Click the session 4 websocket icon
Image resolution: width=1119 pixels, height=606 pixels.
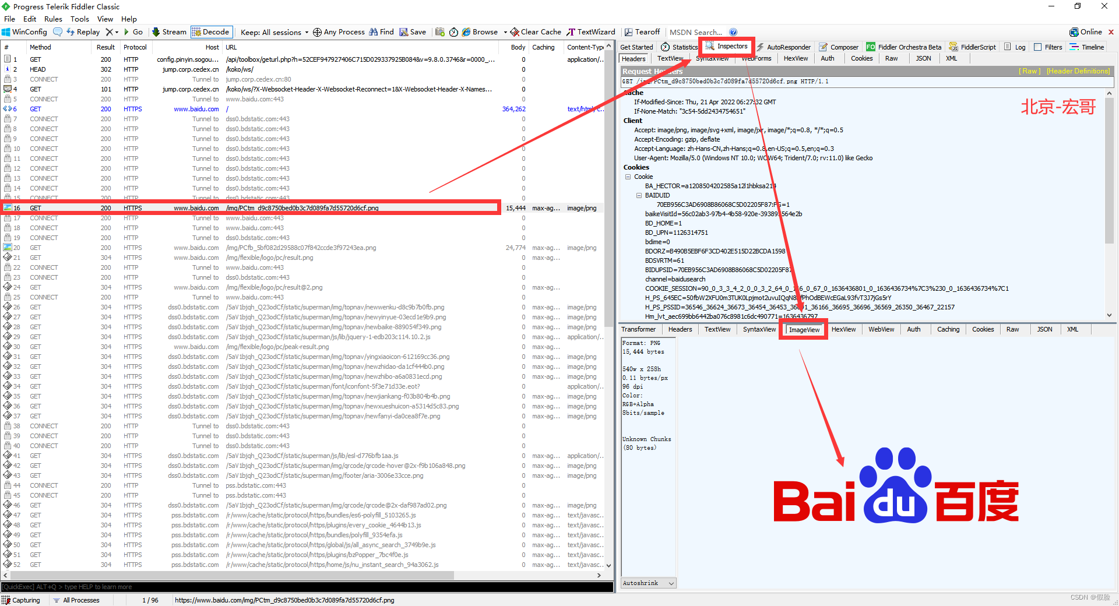point(8,89)
